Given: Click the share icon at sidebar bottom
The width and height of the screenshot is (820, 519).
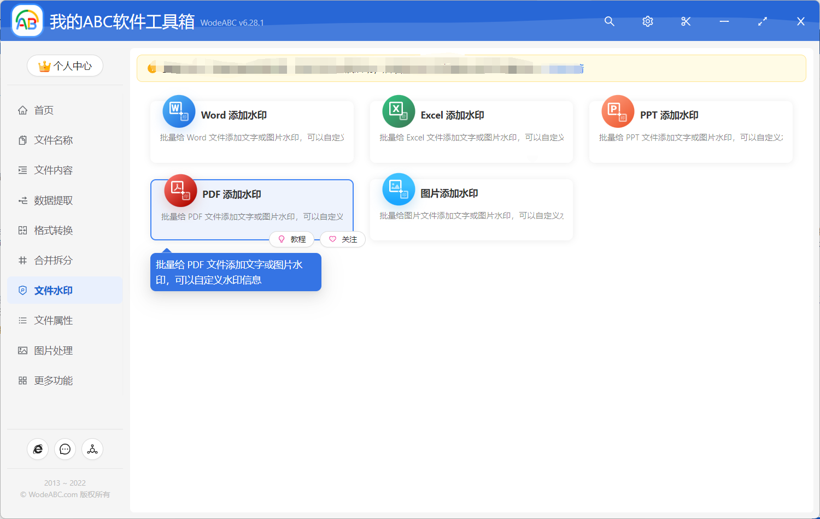Looking at the screenshot, I should (x=92, y=449).
